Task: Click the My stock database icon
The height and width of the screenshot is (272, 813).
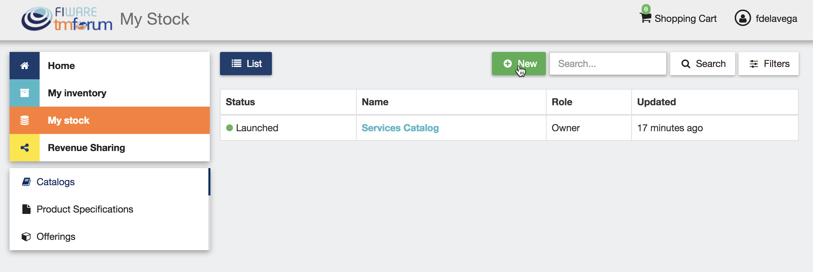Action: click(25, 120)
